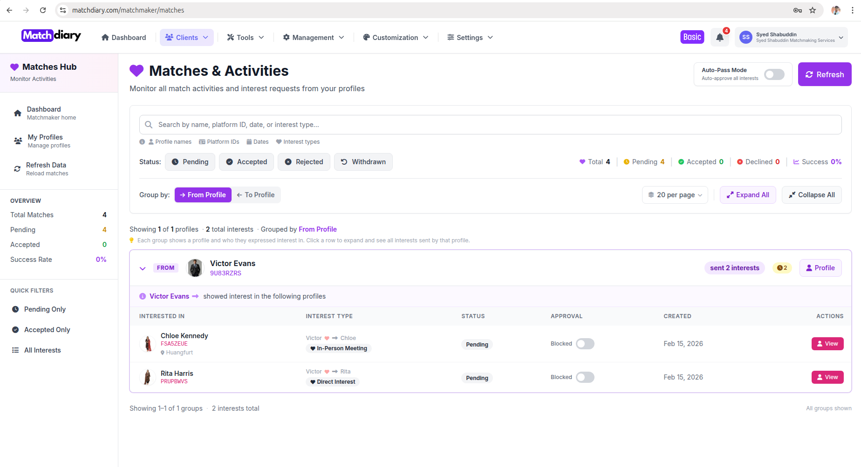This screenshot has width=861, height=467.
Task: Click the Success 0% rate indicator
Action: point(817,161)
